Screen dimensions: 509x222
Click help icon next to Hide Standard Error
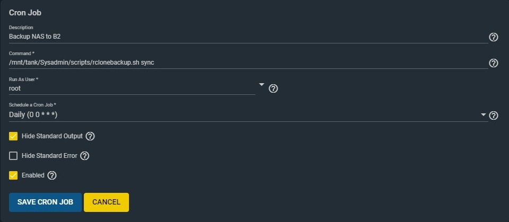tap(85, 156)
